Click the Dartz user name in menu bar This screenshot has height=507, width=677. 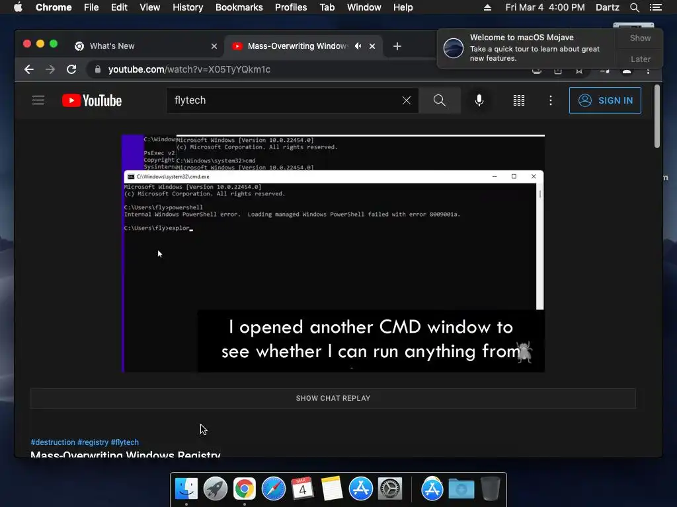(x=607, y=7)
